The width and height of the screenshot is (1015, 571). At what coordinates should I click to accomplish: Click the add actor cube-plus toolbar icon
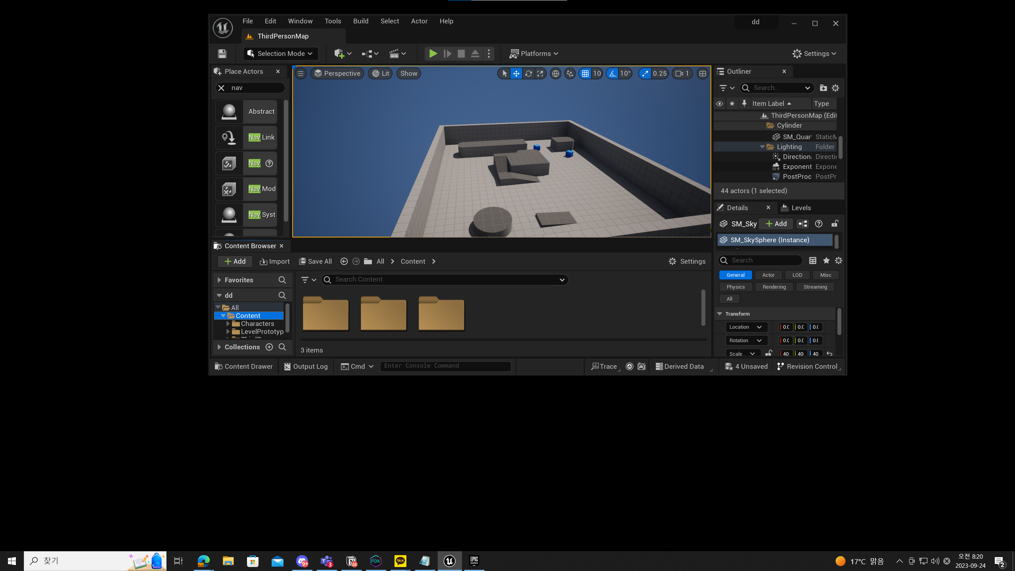point(339,54)
